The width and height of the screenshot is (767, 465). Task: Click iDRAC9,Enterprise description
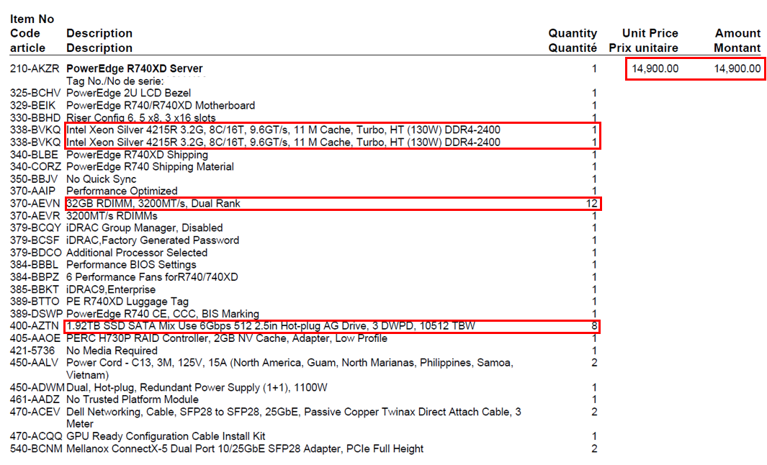111,289
